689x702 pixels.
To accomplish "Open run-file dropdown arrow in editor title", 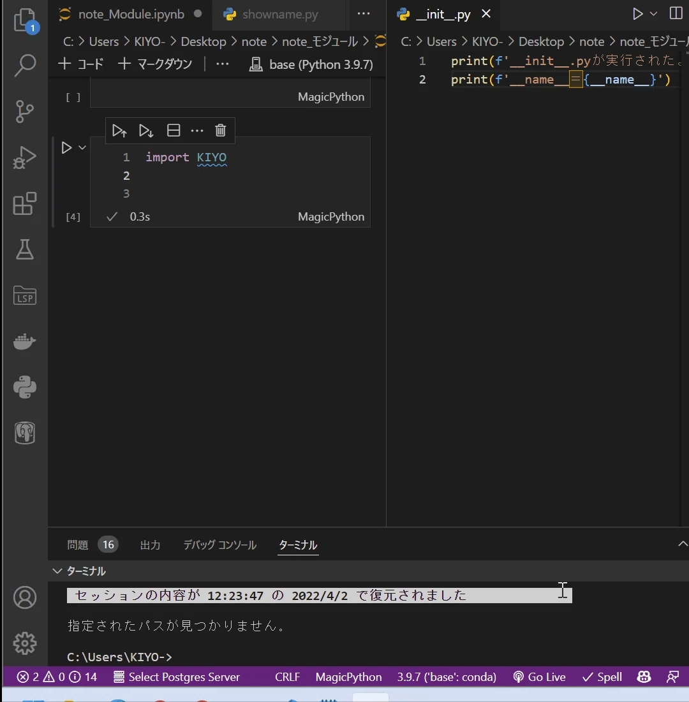I will (654, 14).
